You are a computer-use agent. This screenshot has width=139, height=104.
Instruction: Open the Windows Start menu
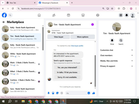[x=3, y=101]
